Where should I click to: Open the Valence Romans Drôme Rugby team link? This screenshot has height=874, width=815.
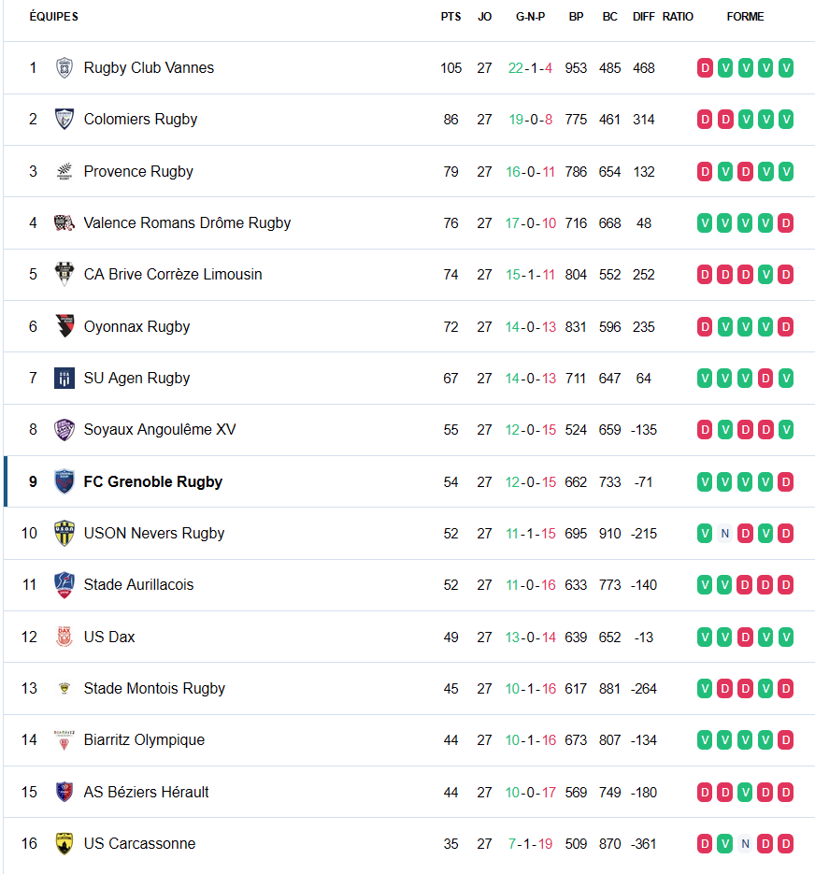point(187,222)
